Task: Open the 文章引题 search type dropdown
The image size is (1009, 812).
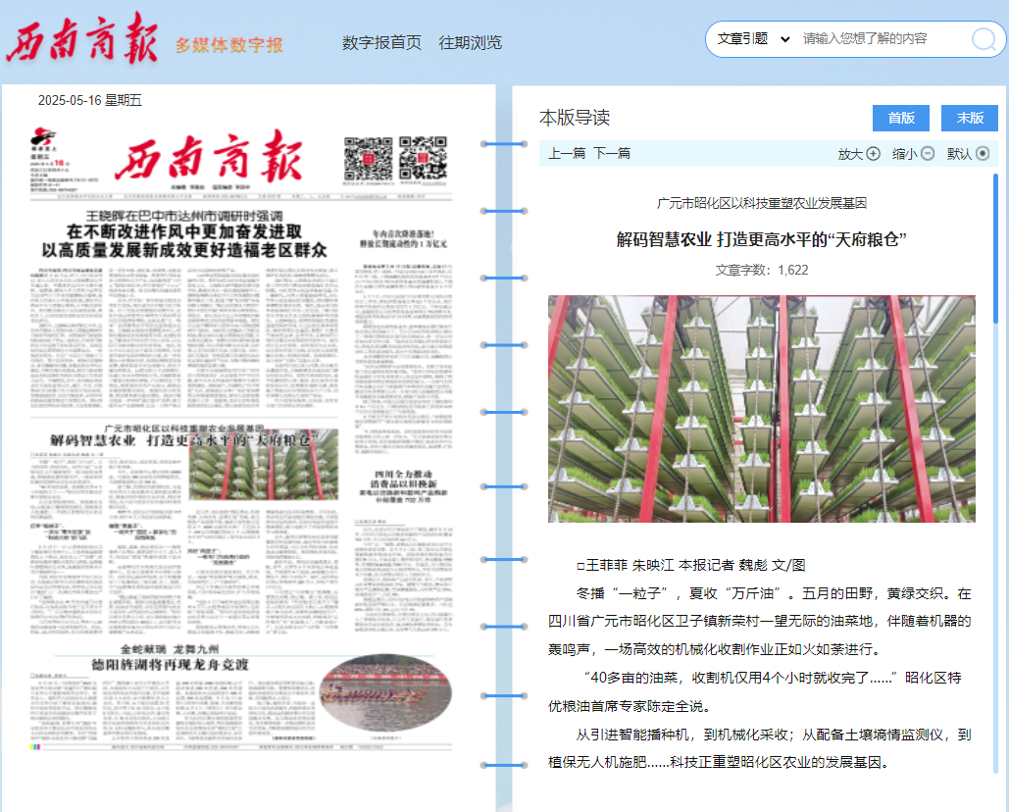Action: 753,39
